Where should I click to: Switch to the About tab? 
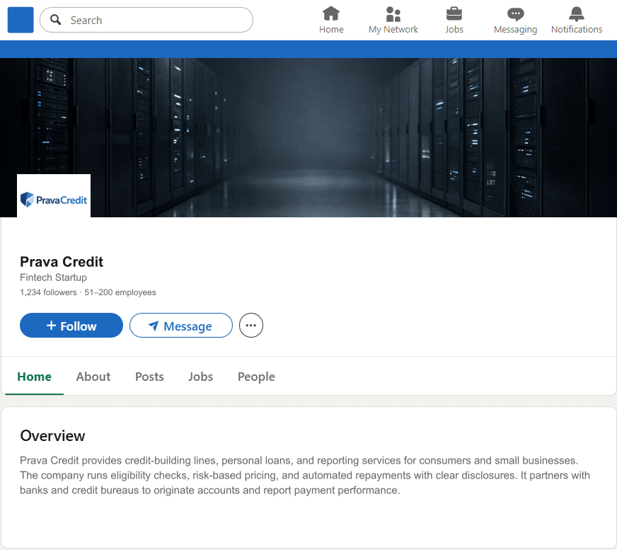93,377
